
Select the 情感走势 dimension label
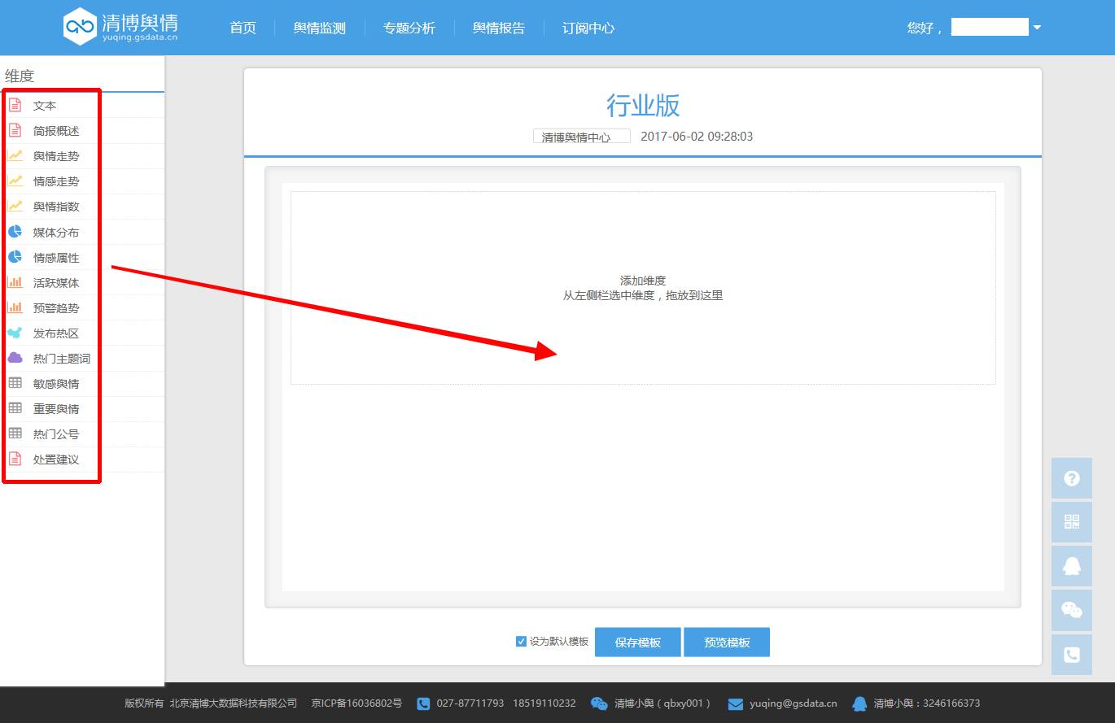point(56,181)
